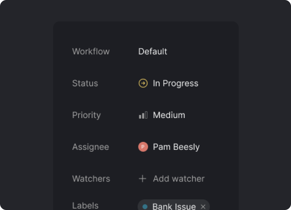291x210 pixels.
Task: Click the Priority field label
Action: click(86, 115)
